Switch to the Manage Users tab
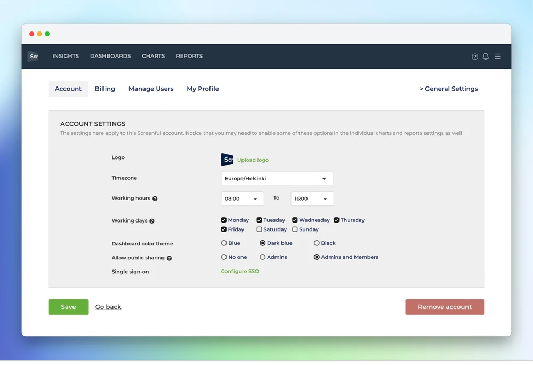This screenshot has width=533, height=365. point(151,89)
